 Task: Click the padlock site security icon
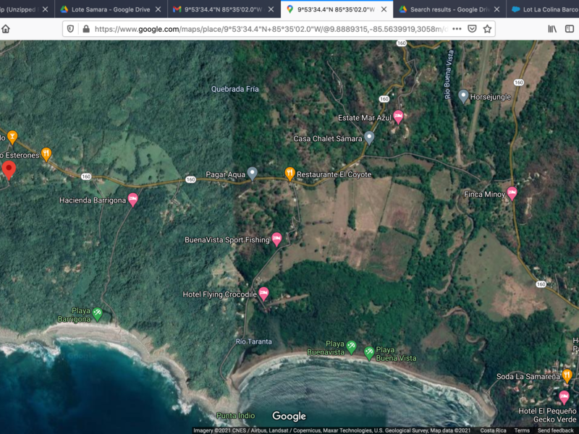(x=86, y=29)
